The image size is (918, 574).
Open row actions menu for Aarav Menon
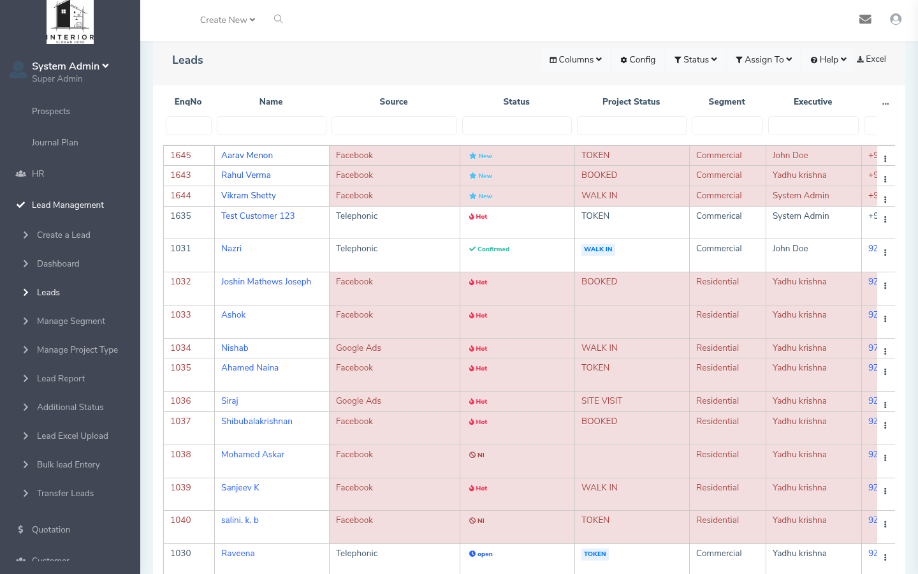click(885, 159)
